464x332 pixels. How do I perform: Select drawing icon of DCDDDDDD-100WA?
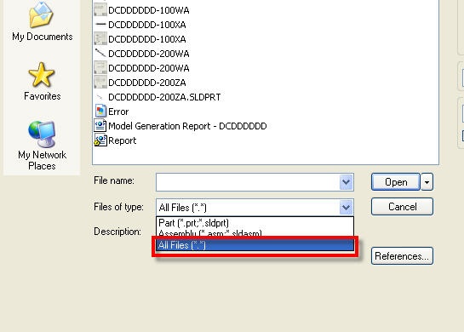[x=100, y=10]
